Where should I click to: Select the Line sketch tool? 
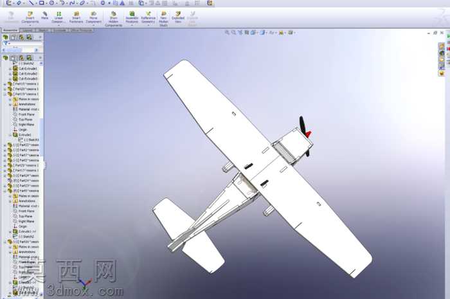click(31, 3)
